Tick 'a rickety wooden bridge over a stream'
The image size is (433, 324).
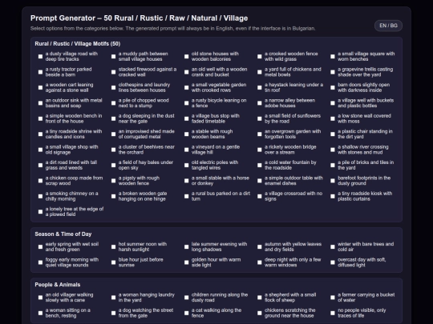[x=260, y=150]
